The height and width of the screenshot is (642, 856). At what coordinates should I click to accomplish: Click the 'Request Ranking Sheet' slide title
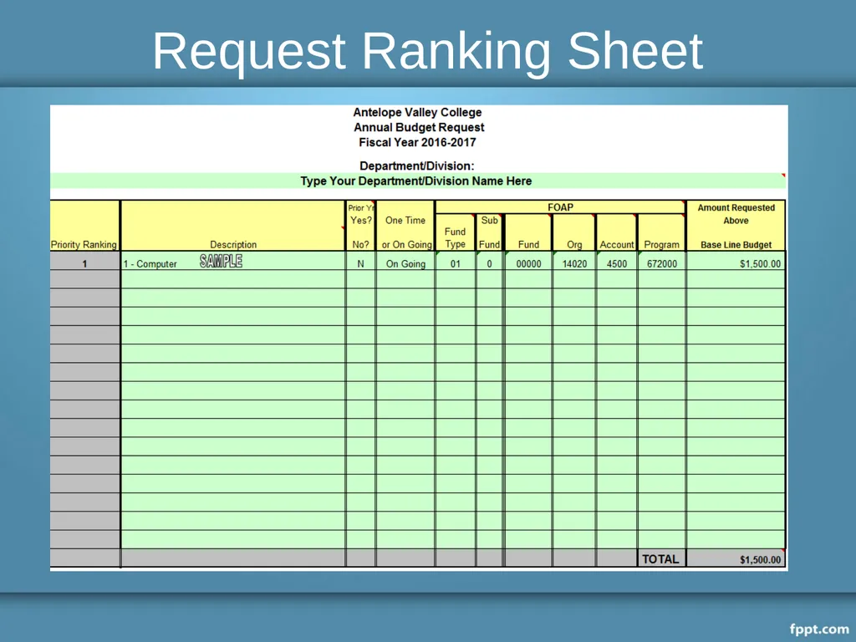pyautogui.click(x=427, y=51)
